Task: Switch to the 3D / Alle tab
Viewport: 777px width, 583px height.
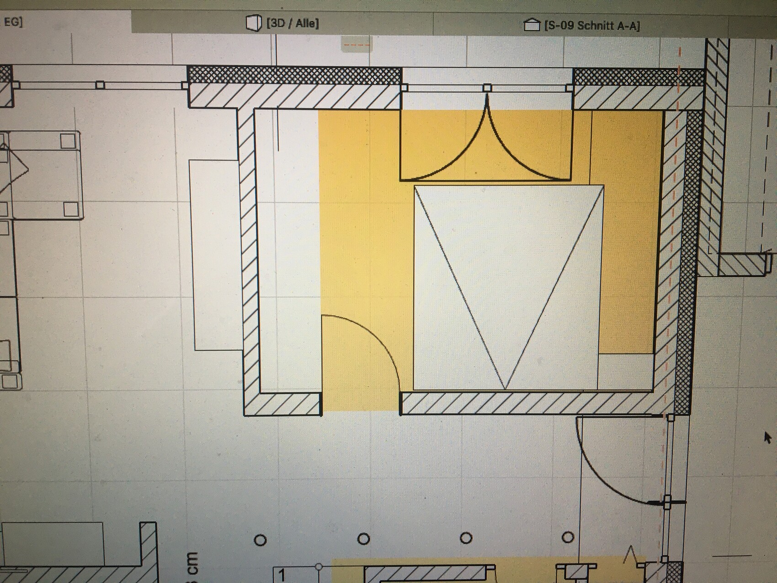Action: click(x=292, y=23)
